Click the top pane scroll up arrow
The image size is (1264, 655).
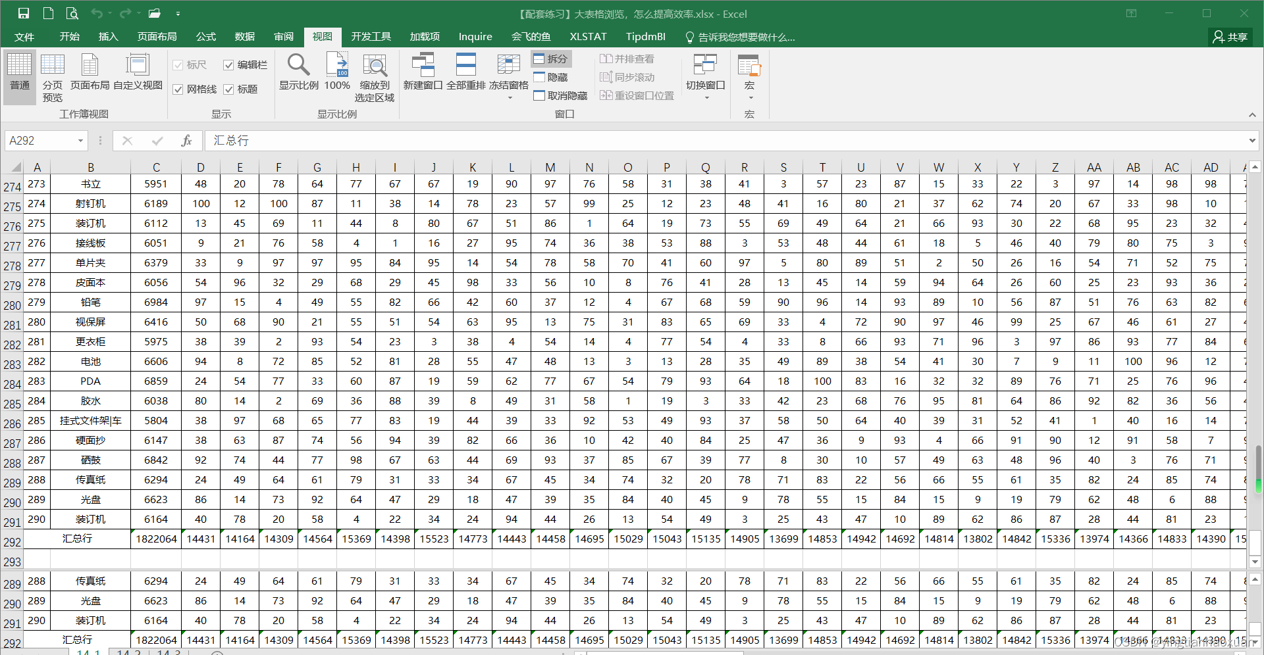tap(1255, 167)
